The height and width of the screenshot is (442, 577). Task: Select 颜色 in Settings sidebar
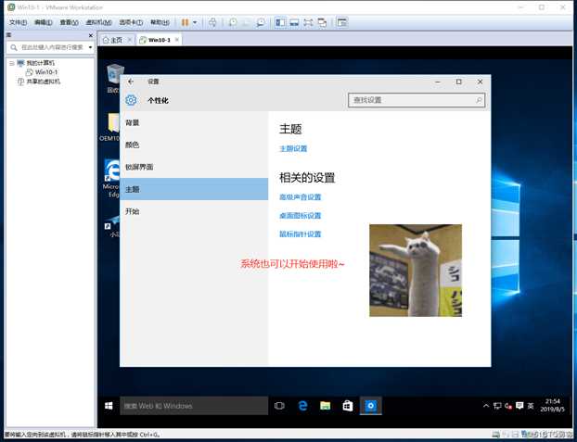tap(194, 145)
